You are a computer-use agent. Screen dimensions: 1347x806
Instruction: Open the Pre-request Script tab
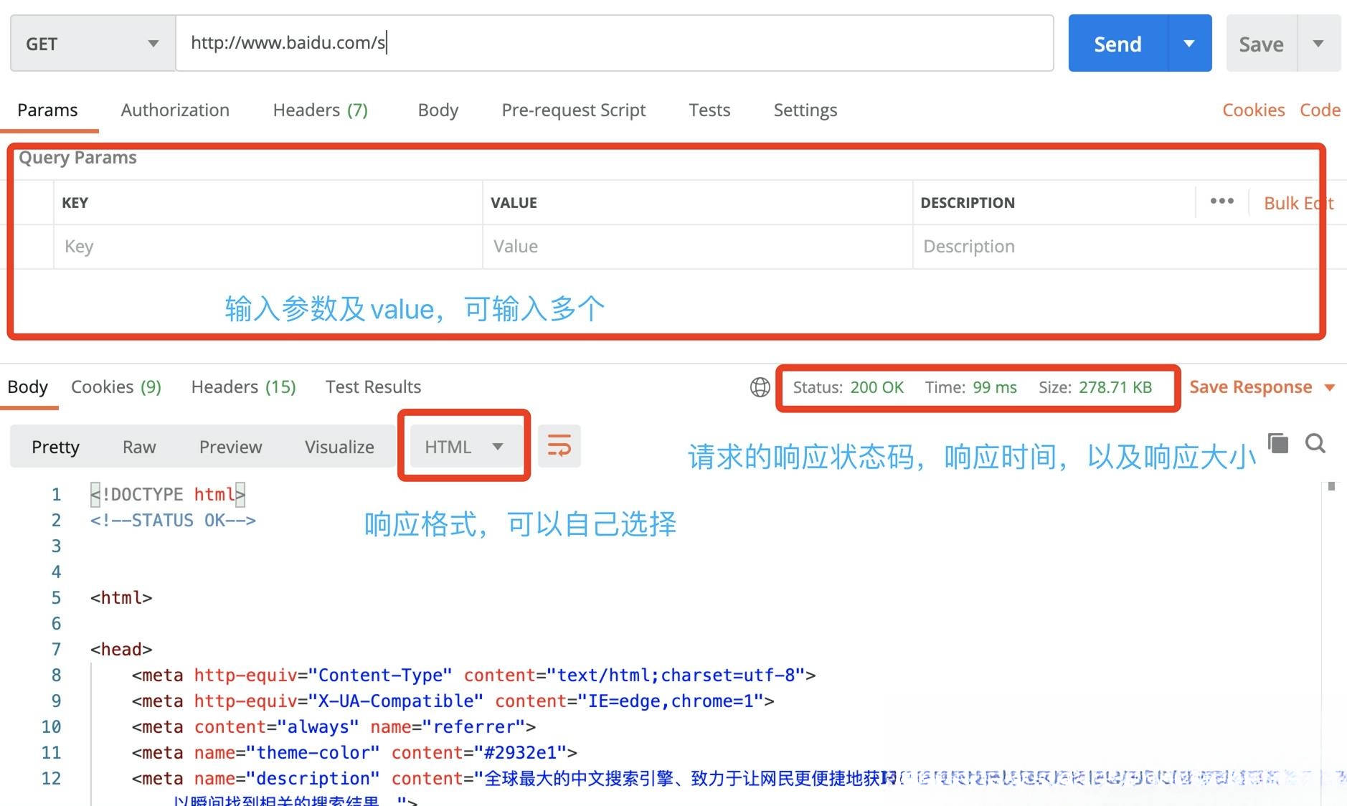[573, 110]
